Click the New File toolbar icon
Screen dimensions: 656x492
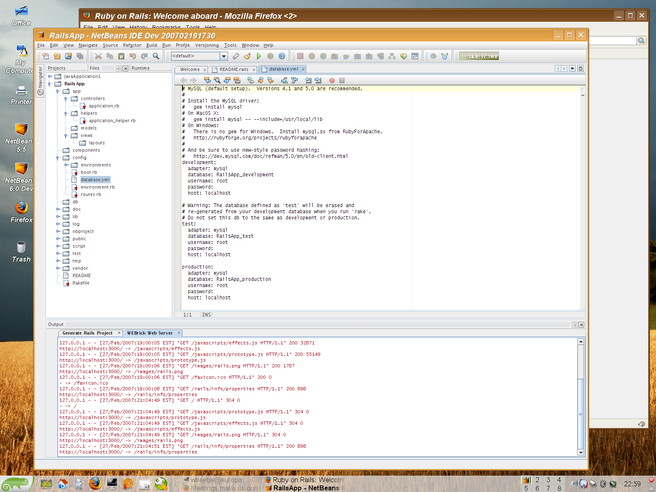tap(46, 56)
